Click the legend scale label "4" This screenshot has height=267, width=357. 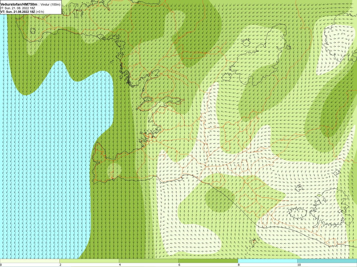click(x=120, y=265)
